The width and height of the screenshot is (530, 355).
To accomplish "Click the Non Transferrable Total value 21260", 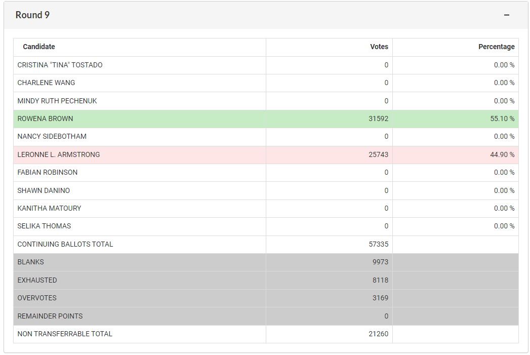I will pos(378,334).
